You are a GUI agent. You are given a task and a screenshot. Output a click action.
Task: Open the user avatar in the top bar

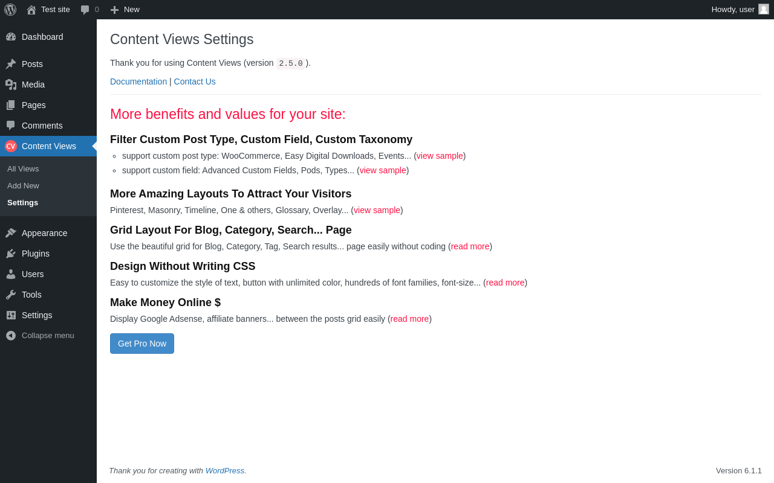click(764, 9)
